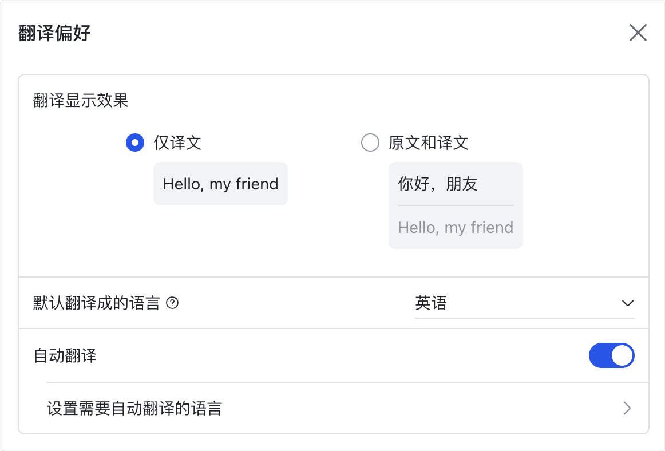The height and width of the screenshot is (451, 665).
Task: Select the 原文和译文 radio button
Action: coord(370,143)
